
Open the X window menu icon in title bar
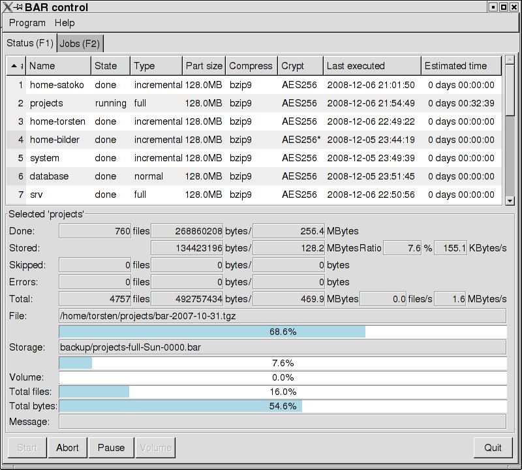7,7
